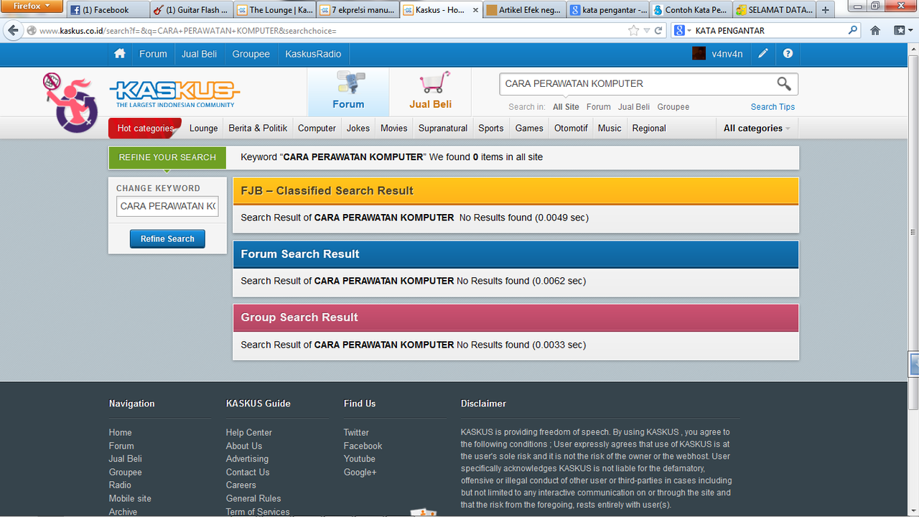Open a new tab with plus
The width and height of the screenshot is (919, 517).
(826, 10)
